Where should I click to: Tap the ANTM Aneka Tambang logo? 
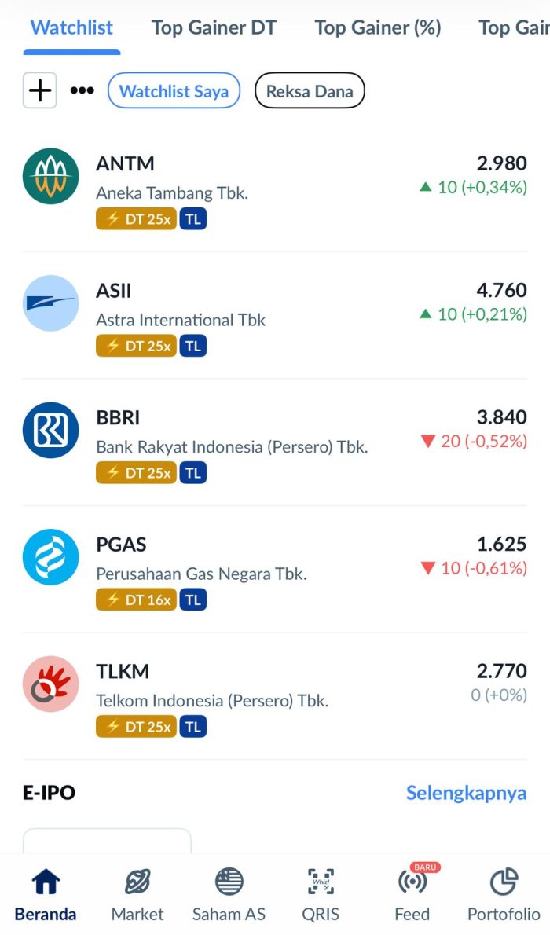point(51,176)
